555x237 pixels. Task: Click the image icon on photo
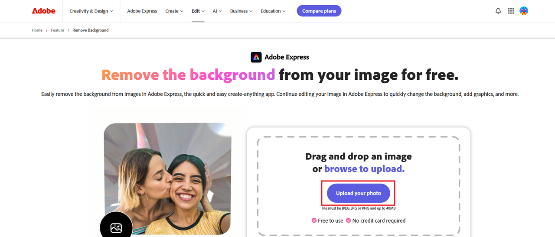click(x=116, y=228)
